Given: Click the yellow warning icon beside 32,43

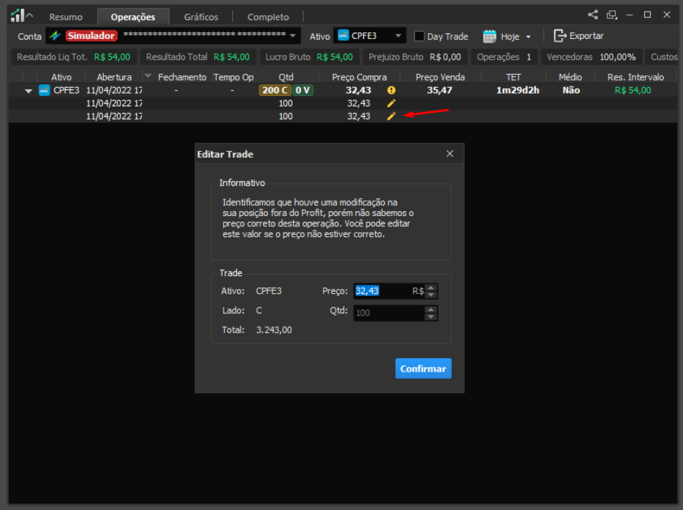Looking at the screenshot, I should pos(391,90).
